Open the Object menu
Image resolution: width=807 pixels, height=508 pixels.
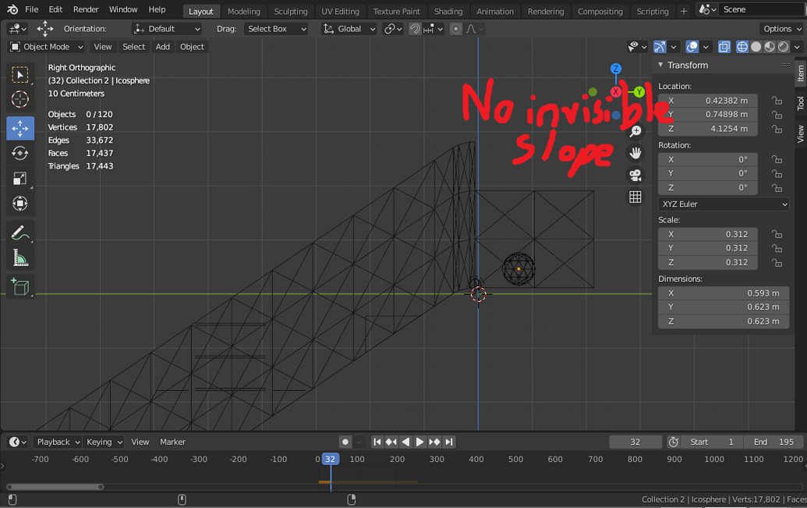191,46
